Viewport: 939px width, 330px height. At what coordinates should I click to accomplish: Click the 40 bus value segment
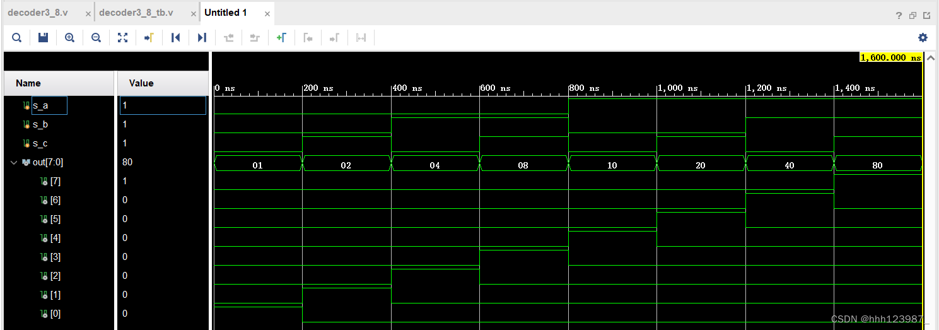[x=790, y=165]
